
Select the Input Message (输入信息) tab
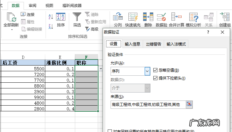click(133, 44)
